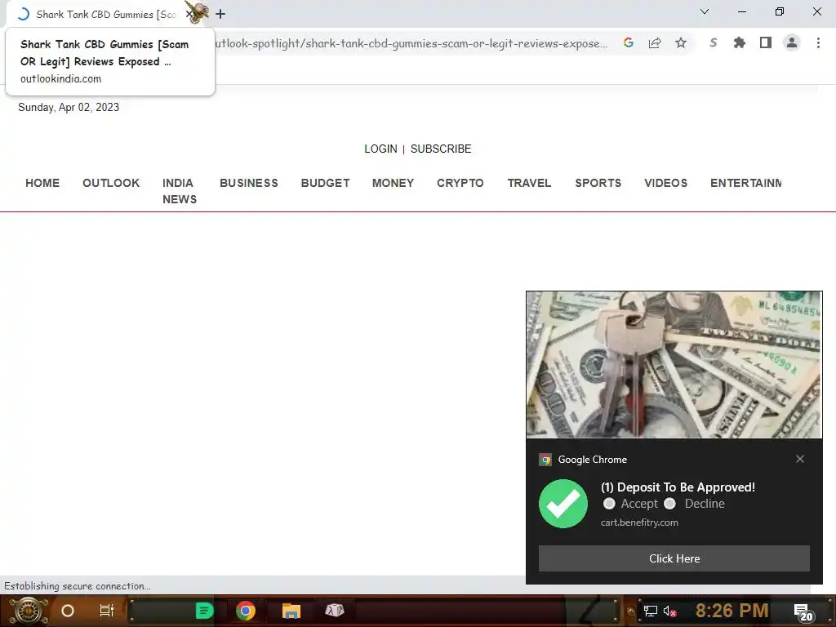Viewport: 836px width, 627px height.
Task: Select the Accept radio option
Action: pyautogui.click(x=609, y=504)
